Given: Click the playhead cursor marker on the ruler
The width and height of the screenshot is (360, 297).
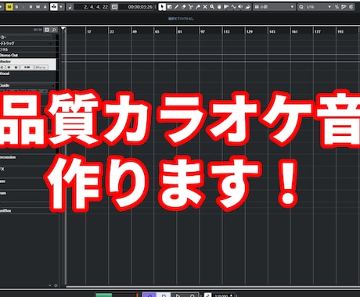Looking at the screenshot, I should click(63, 29).
